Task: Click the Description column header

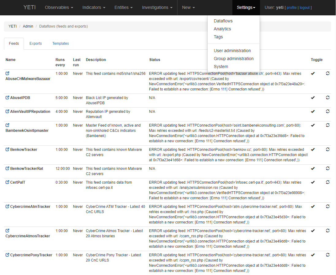Action: pos(96,60)
